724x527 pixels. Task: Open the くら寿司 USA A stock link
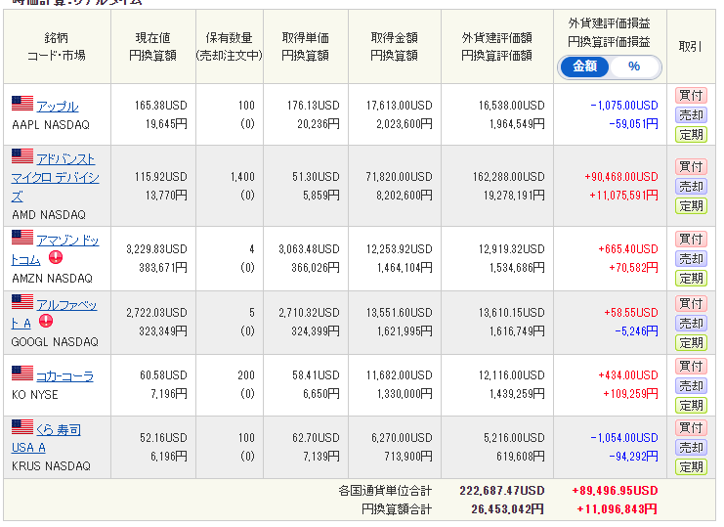tap(59, 429)
